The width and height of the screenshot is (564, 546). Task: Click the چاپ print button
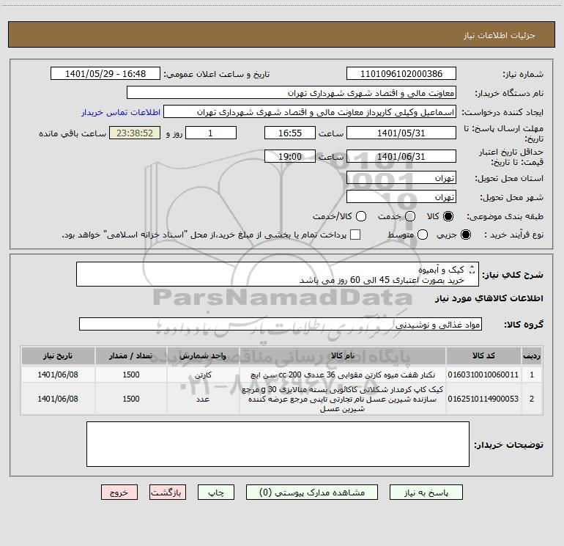[216, 492]
